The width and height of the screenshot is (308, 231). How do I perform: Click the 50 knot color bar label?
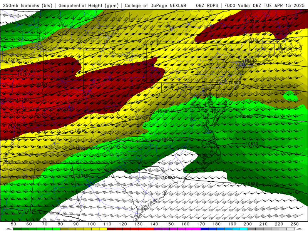click(13, 224)
